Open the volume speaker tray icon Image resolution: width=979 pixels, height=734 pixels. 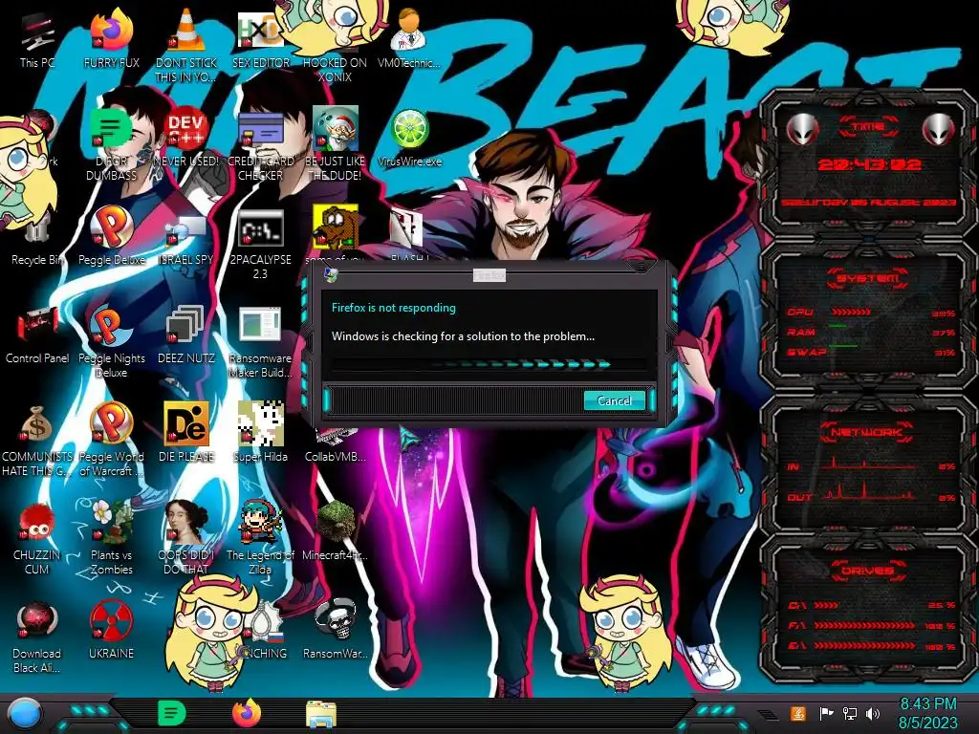click(x=873, y=713)
